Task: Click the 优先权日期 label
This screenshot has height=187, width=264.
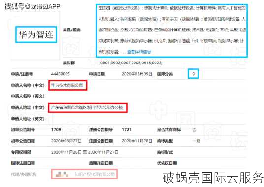Action: coord(167,163)
